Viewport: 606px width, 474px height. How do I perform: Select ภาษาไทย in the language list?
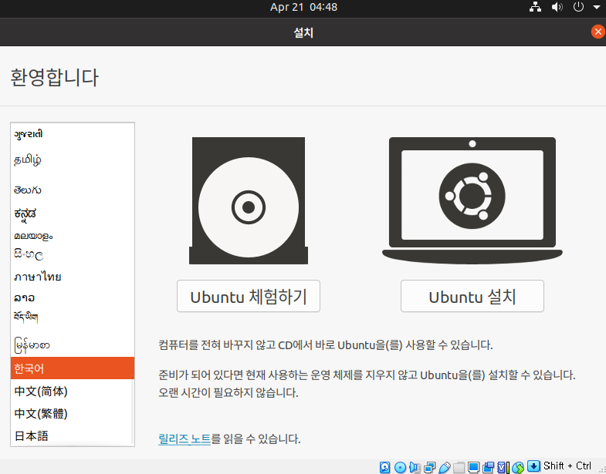tap(73, 277)
